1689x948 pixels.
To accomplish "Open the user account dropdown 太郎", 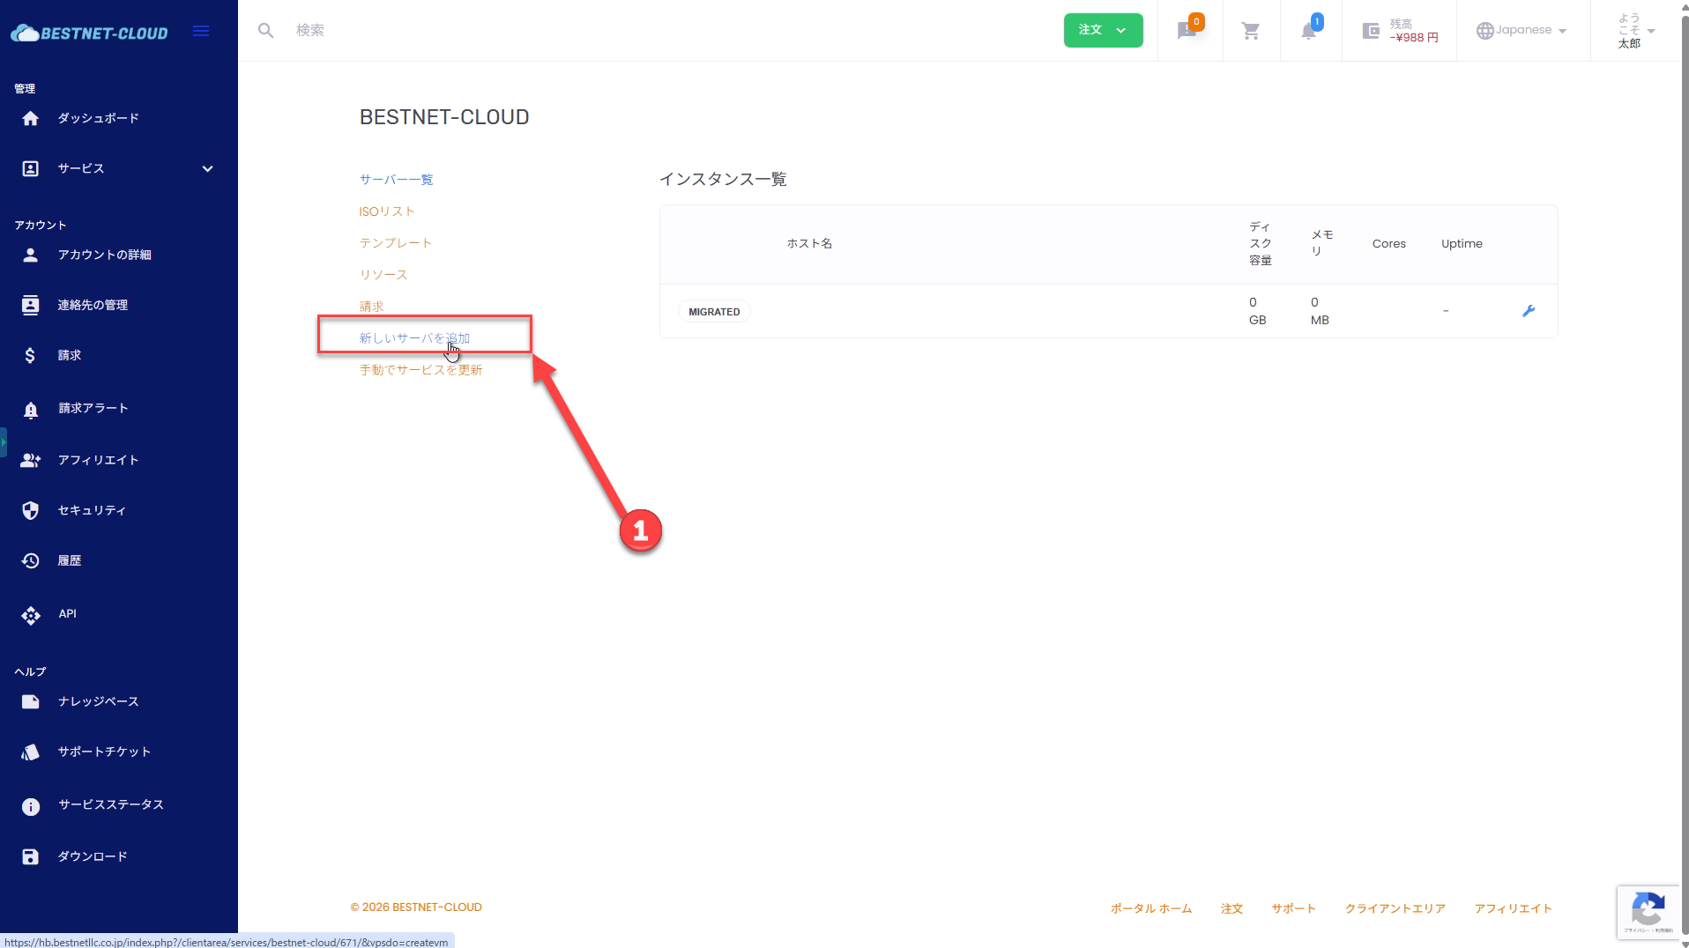I will (x=1635, y=31).
